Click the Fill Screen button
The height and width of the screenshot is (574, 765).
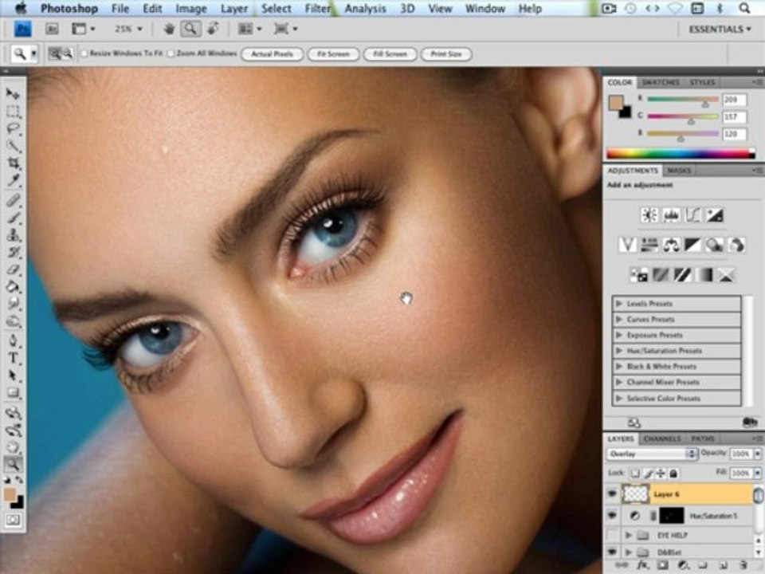pyautogui.click(x=390, y=53)
